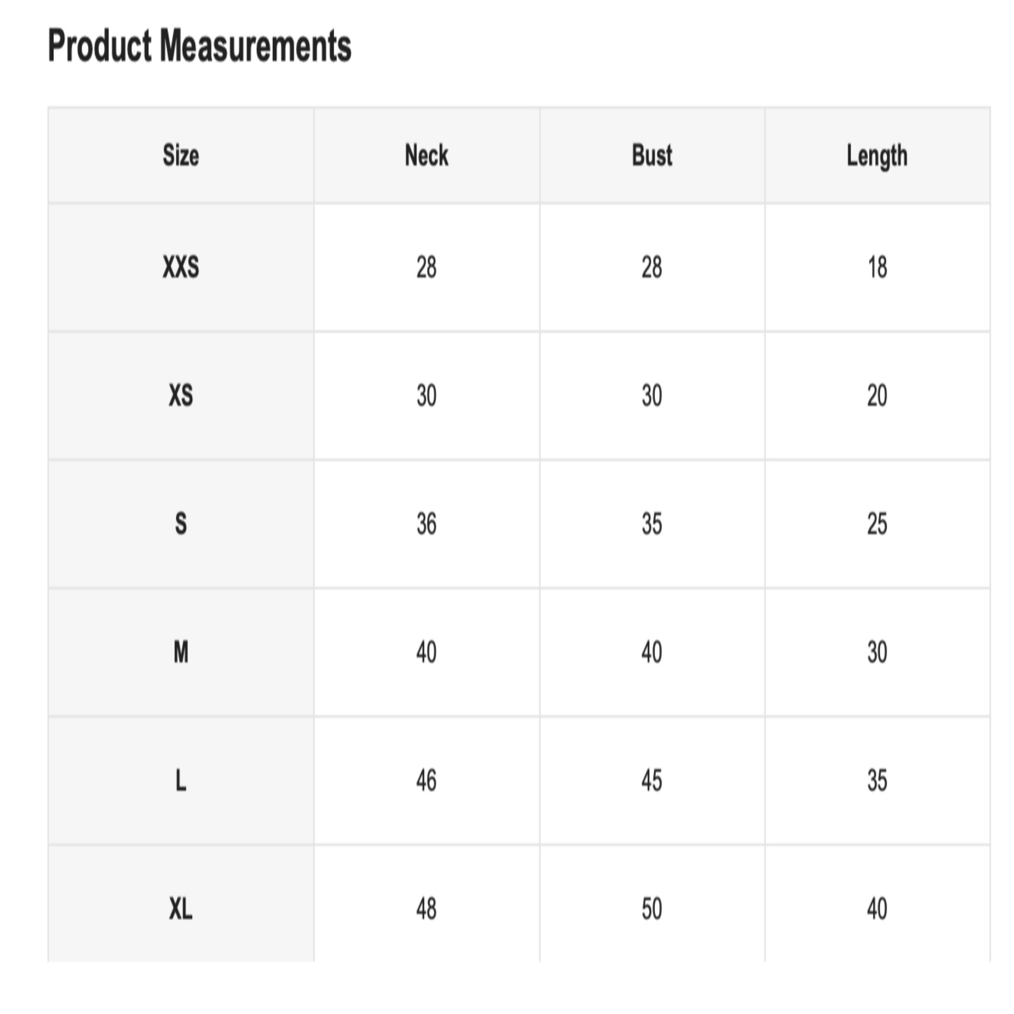Click the Length value 18 for XXS
Screen dimensions: 1014x1014
click(877, 267)
